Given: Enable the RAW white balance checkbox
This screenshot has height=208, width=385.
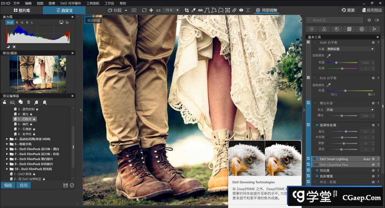Looking at the screenshot, I should point(308,42).
